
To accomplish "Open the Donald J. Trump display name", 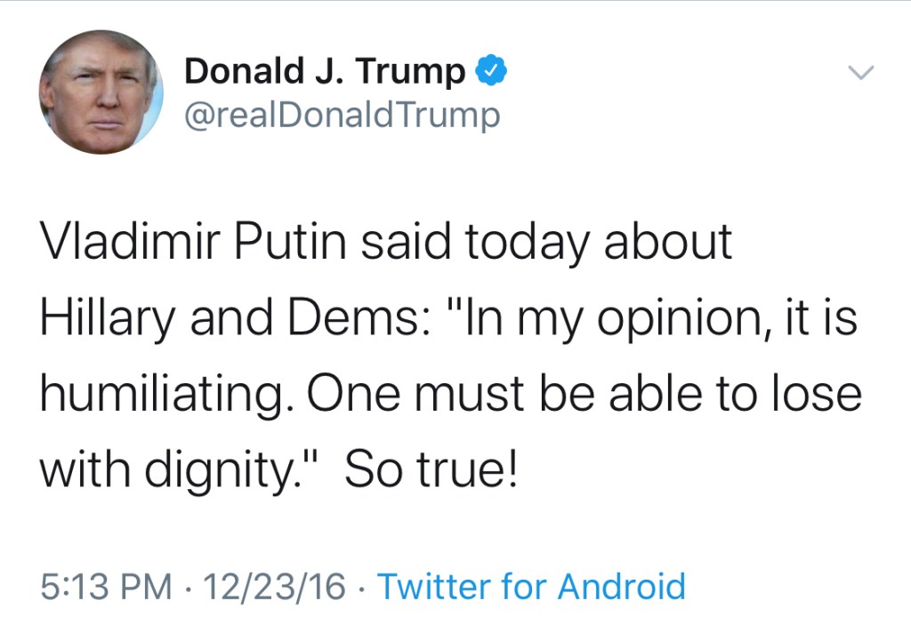I will click(324, 71).
